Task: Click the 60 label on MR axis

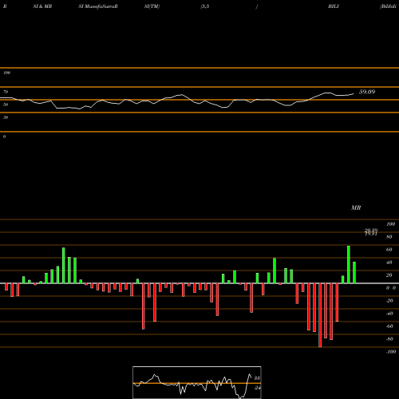Action: (x=389, y=250)
